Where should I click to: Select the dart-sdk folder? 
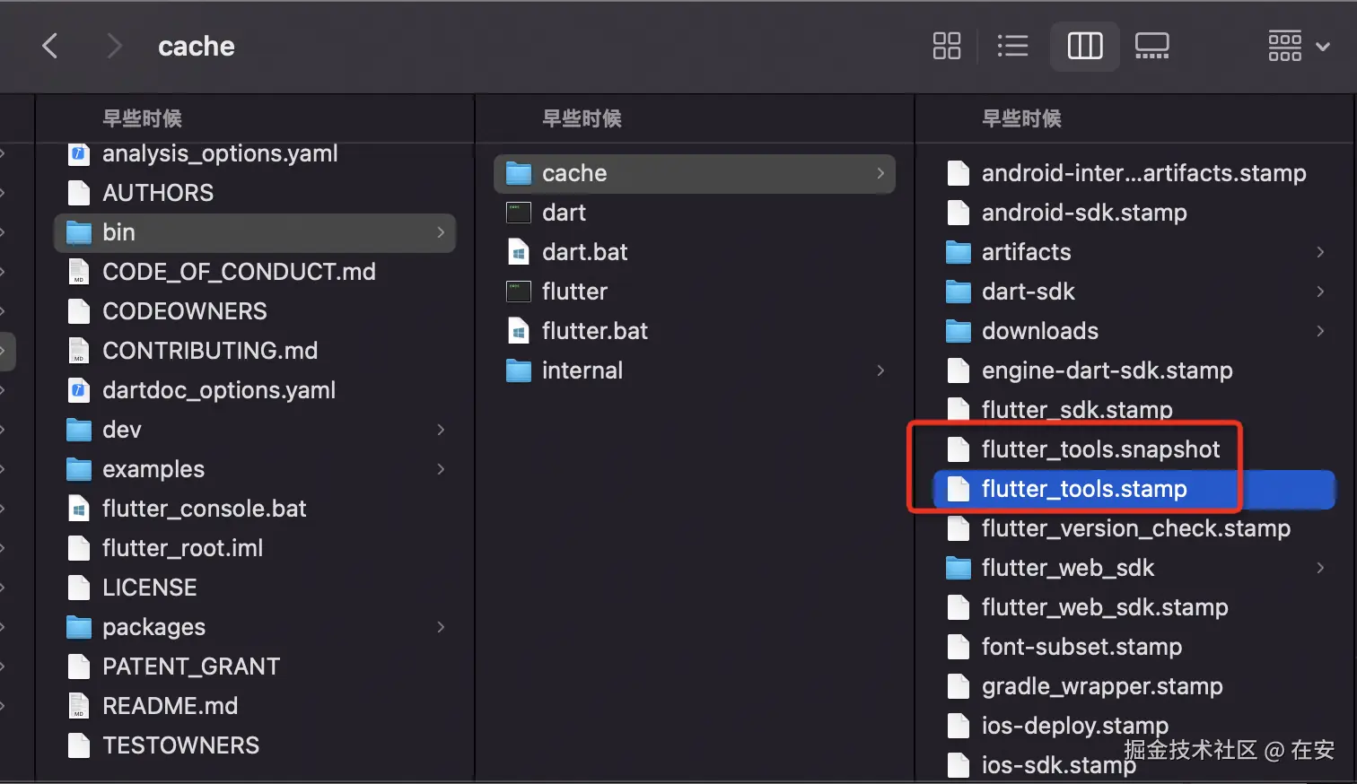(1028, 292)
